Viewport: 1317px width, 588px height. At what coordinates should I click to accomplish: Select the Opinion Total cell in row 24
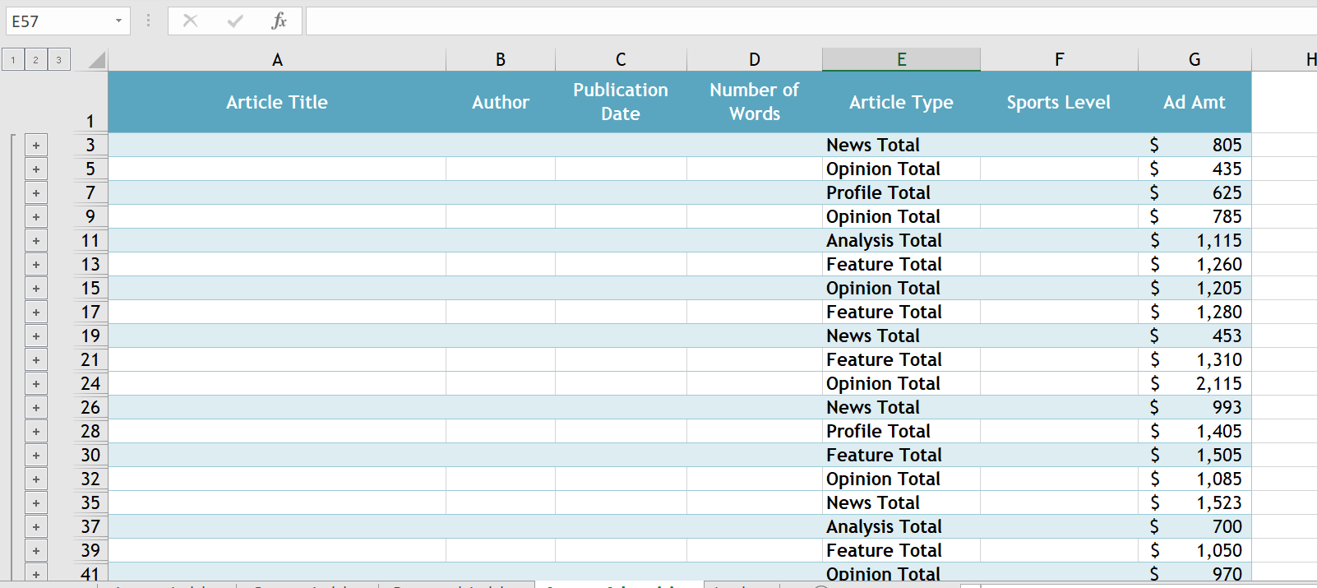tap(901, 384)
